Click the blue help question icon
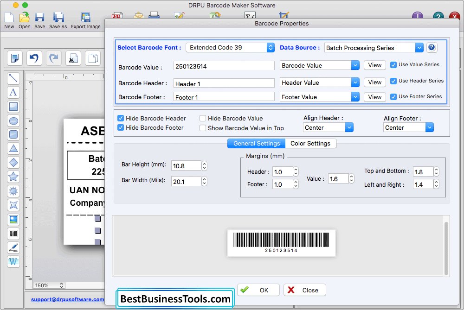464x310 pixels. pyautogui.click(x=432, y=47)
